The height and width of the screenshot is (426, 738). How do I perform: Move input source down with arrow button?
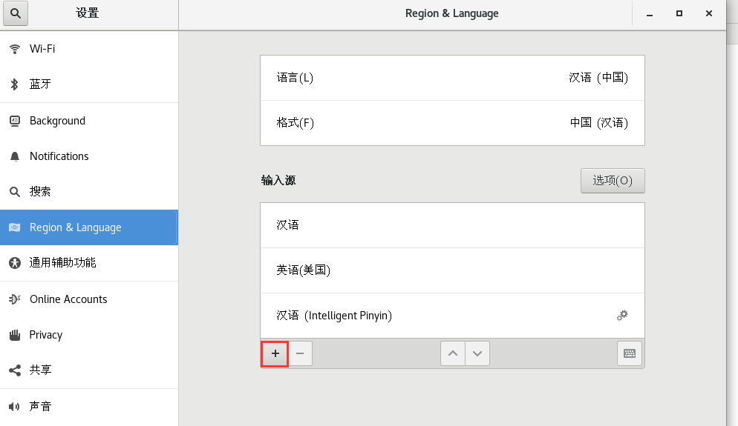(477, 353)
